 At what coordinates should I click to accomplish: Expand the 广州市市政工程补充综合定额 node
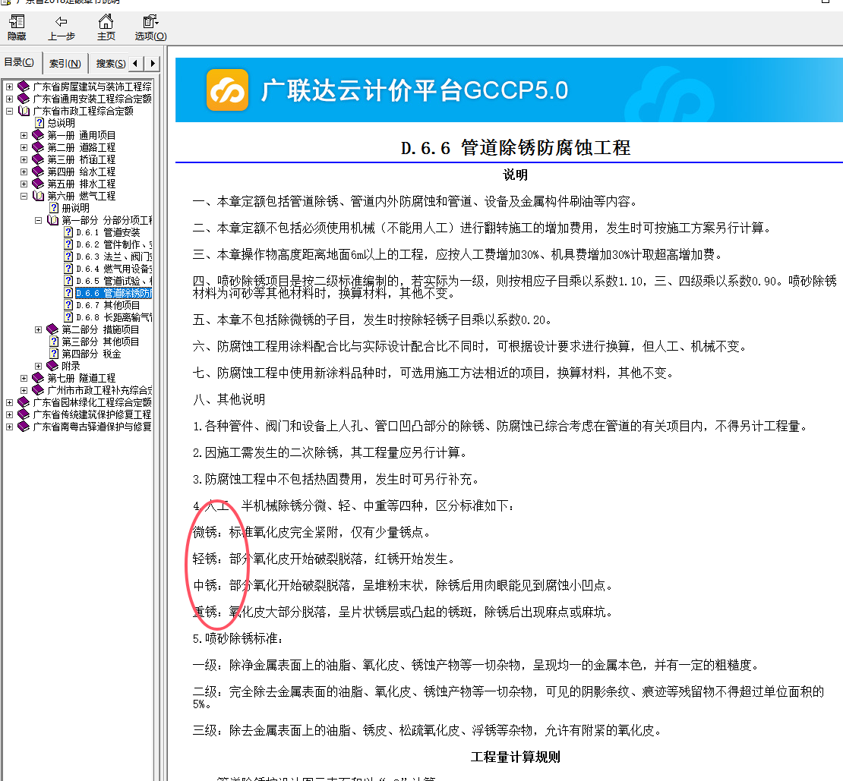pyautogui.click(x=24, y=390)
